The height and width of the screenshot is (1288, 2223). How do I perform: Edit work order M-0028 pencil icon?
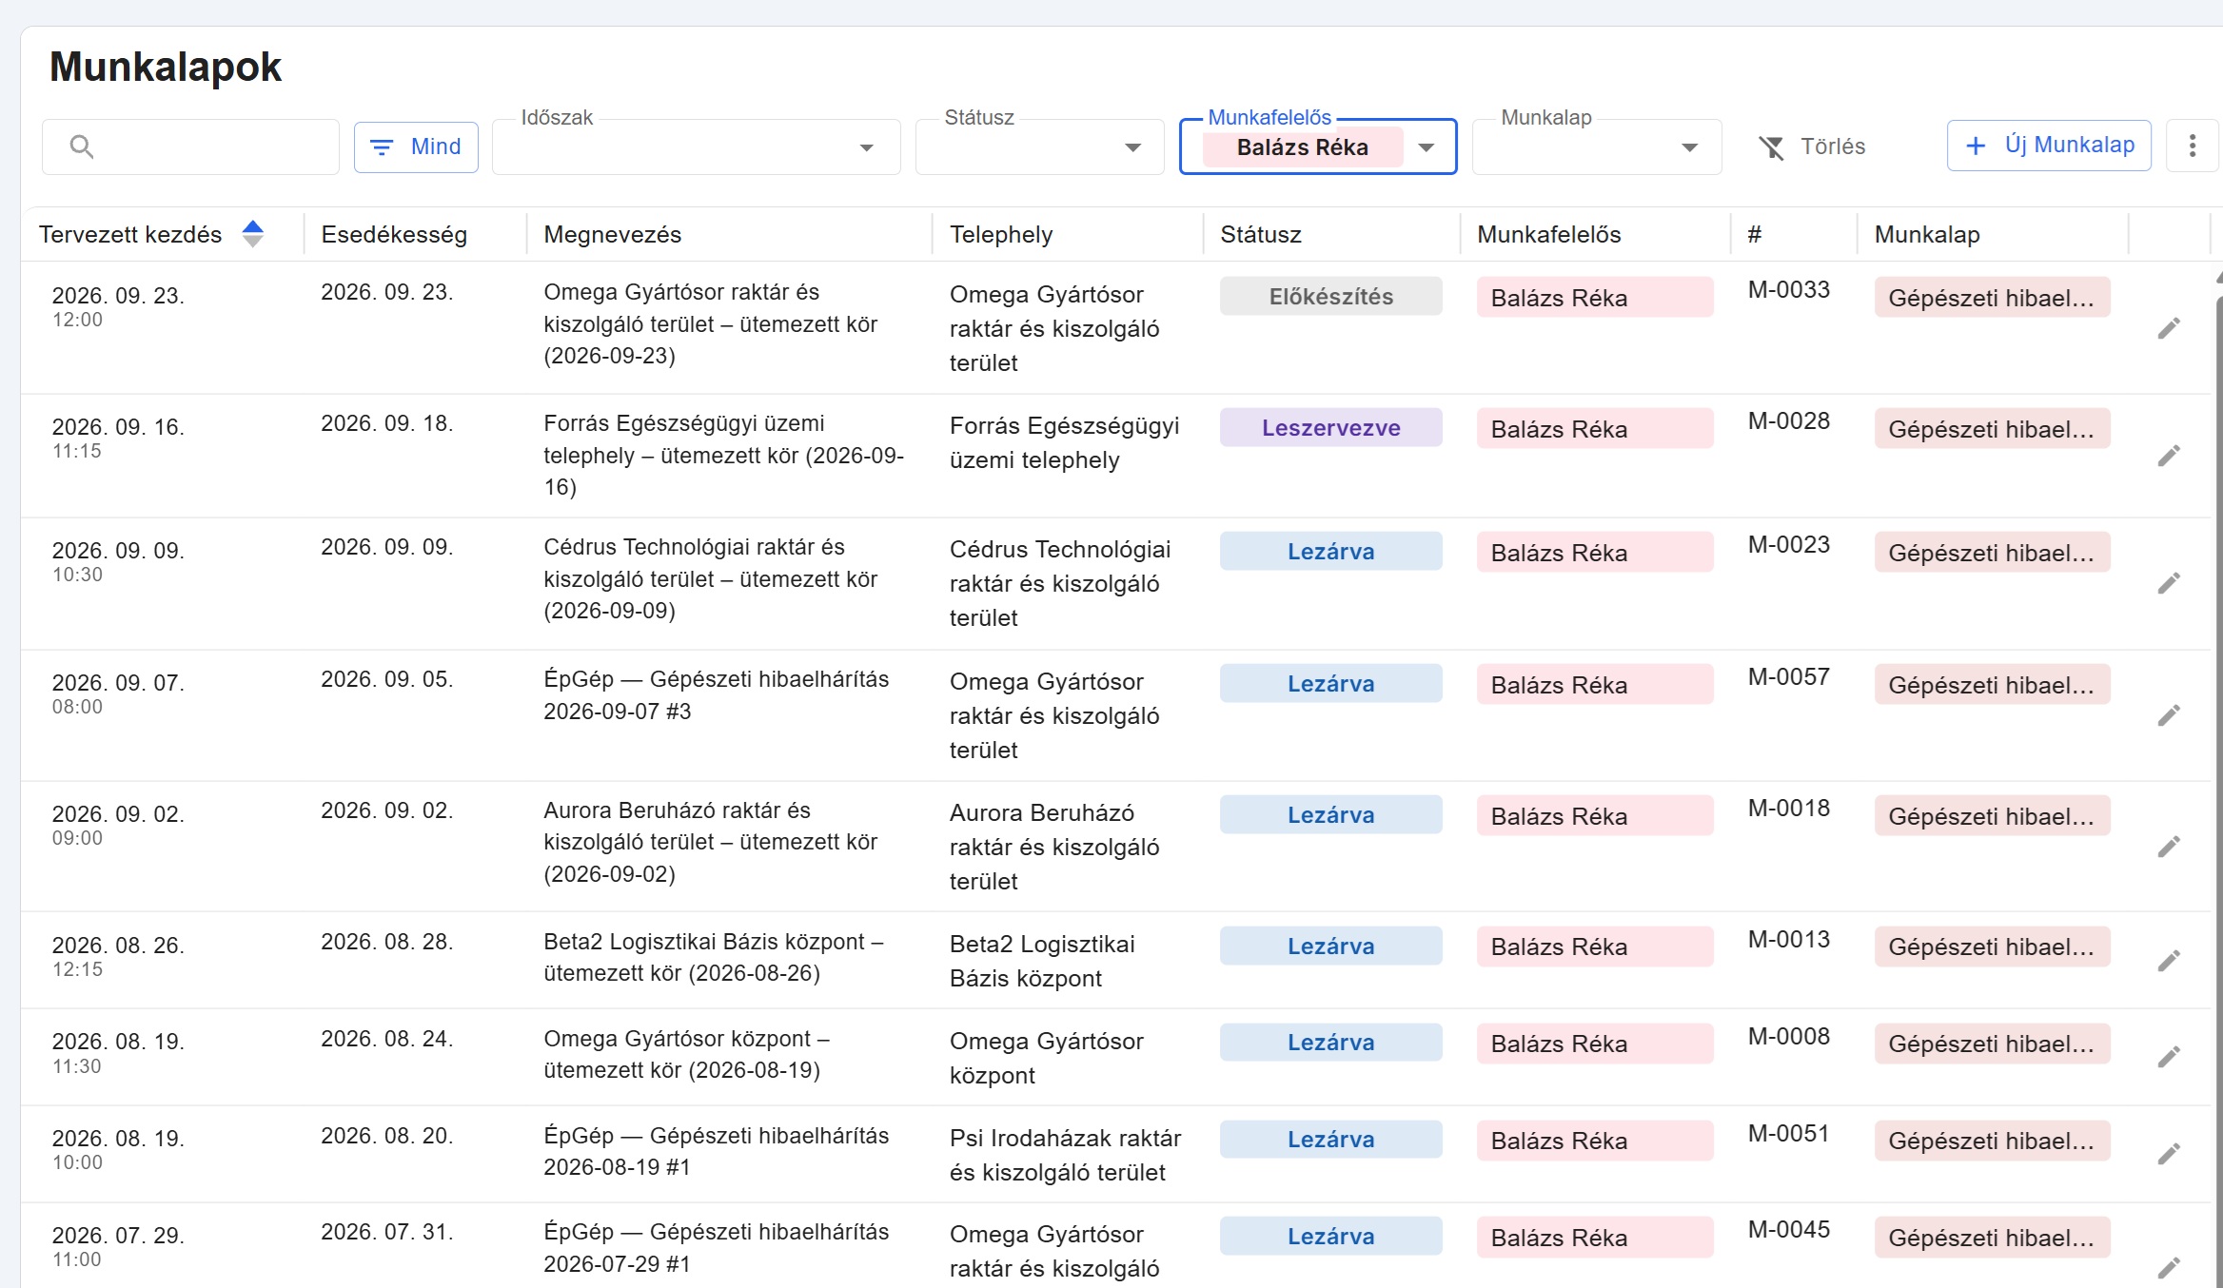pos(2169,457)
